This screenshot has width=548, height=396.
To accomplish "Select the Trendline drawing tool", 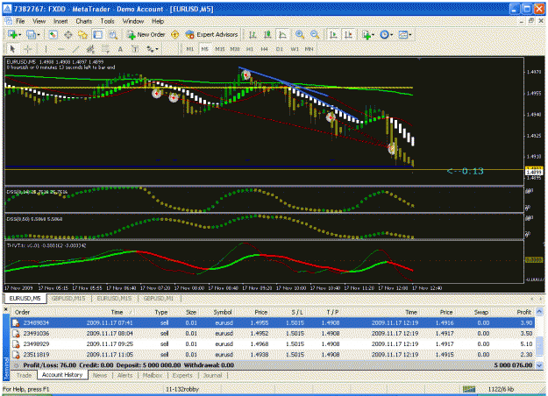I will pos(75,49).
